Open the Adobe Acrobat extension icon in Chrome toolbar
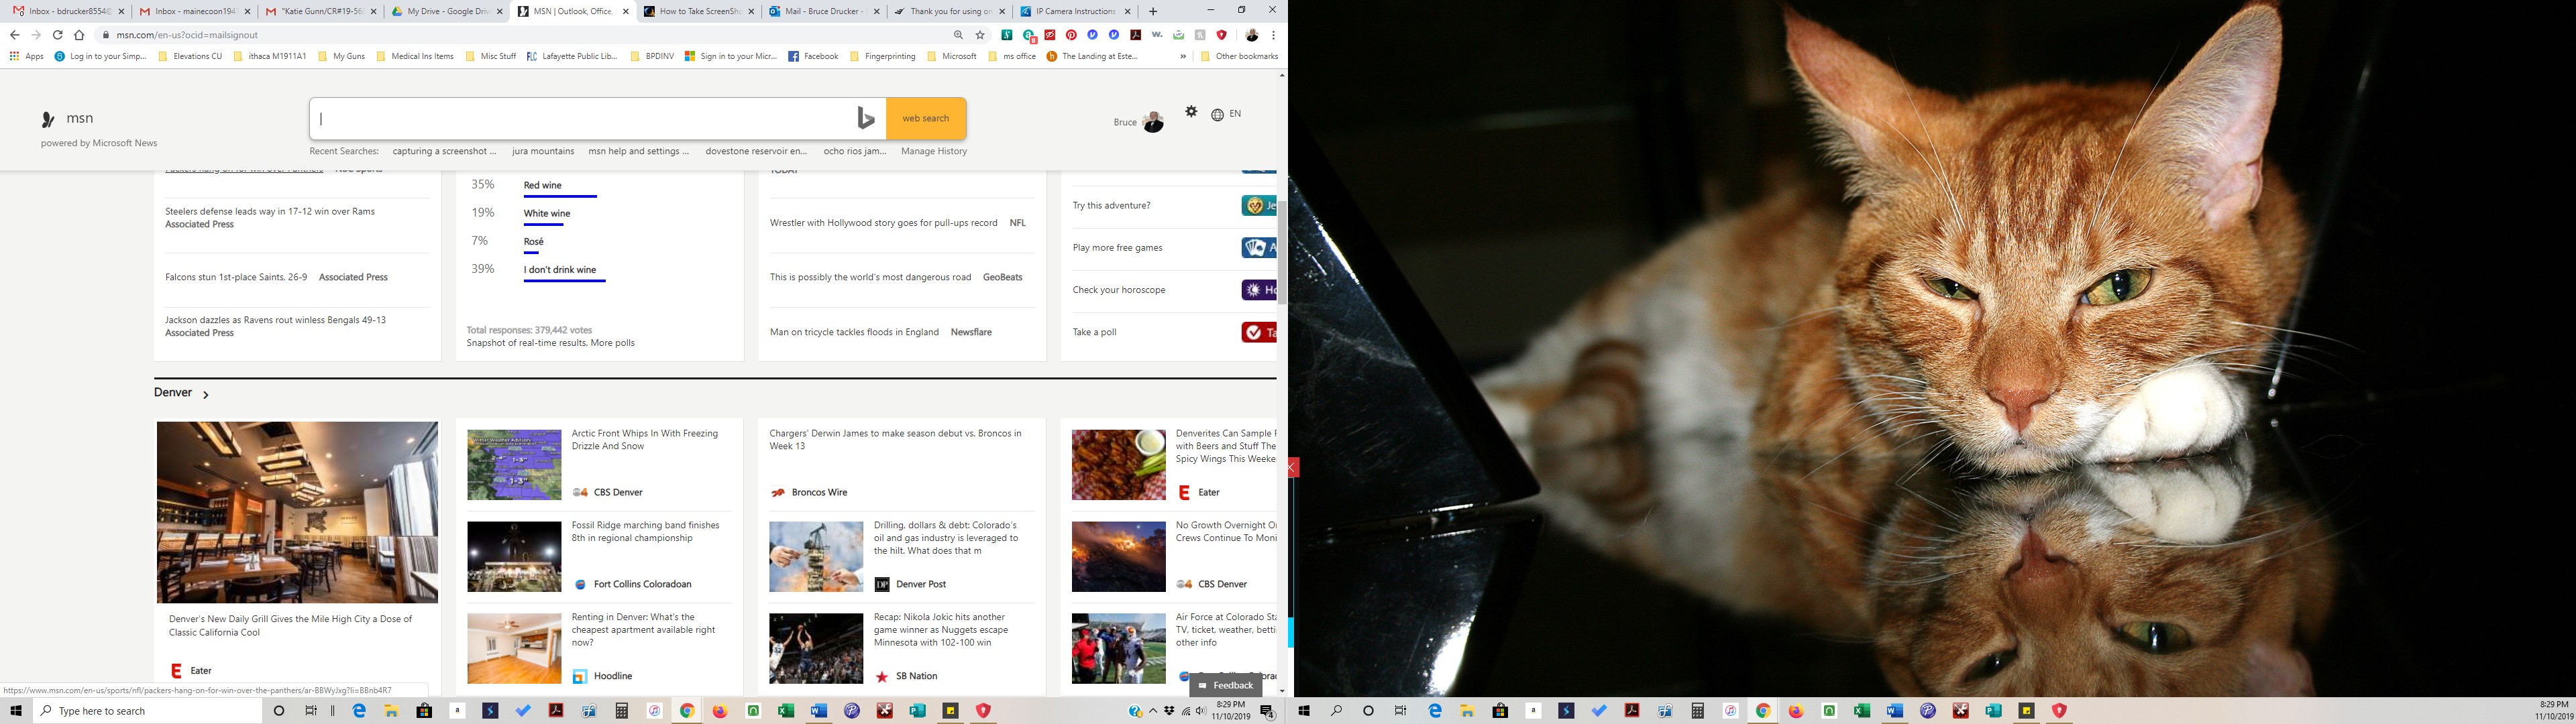 [x=1136, y=35]
